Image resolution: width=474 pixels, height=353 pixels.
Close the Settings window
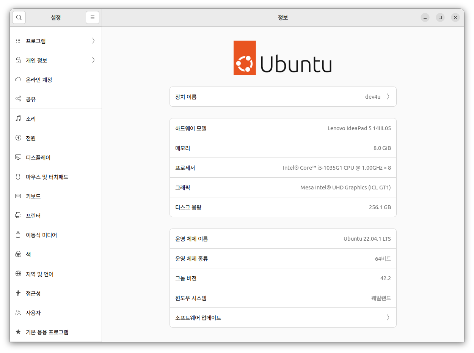tap(455, 17)
